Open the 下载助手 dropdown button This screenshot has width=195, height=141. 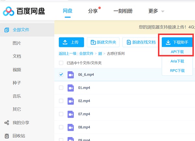(177, 42)
